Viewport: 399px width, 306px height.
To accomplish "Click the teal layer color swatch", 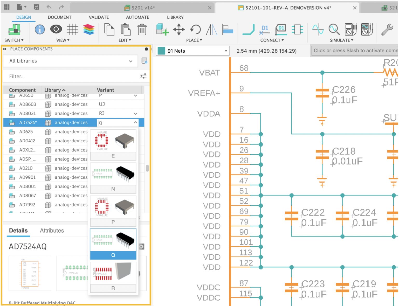I will point(161,51).
